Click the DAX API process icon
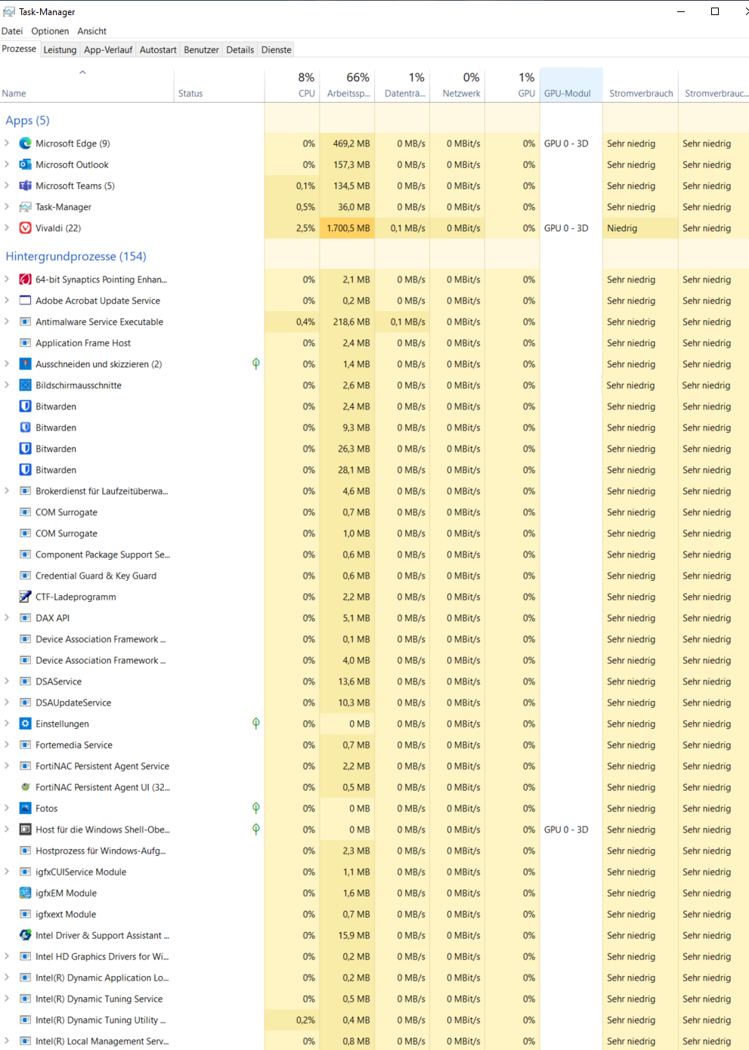749x1050 pixels. [25, 618]
